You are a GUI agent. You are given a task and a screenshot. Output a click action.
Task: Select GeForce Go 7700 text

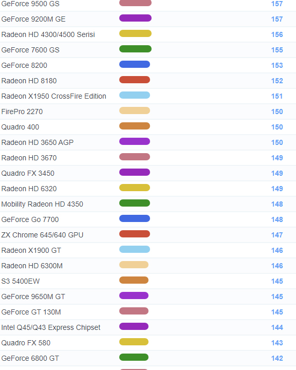30,219
